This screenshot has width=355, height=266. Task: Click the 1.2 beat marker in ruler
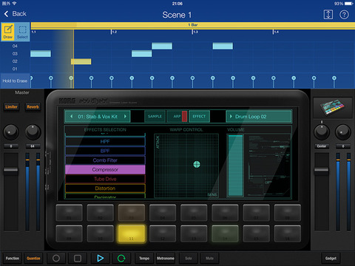[114, 32]
